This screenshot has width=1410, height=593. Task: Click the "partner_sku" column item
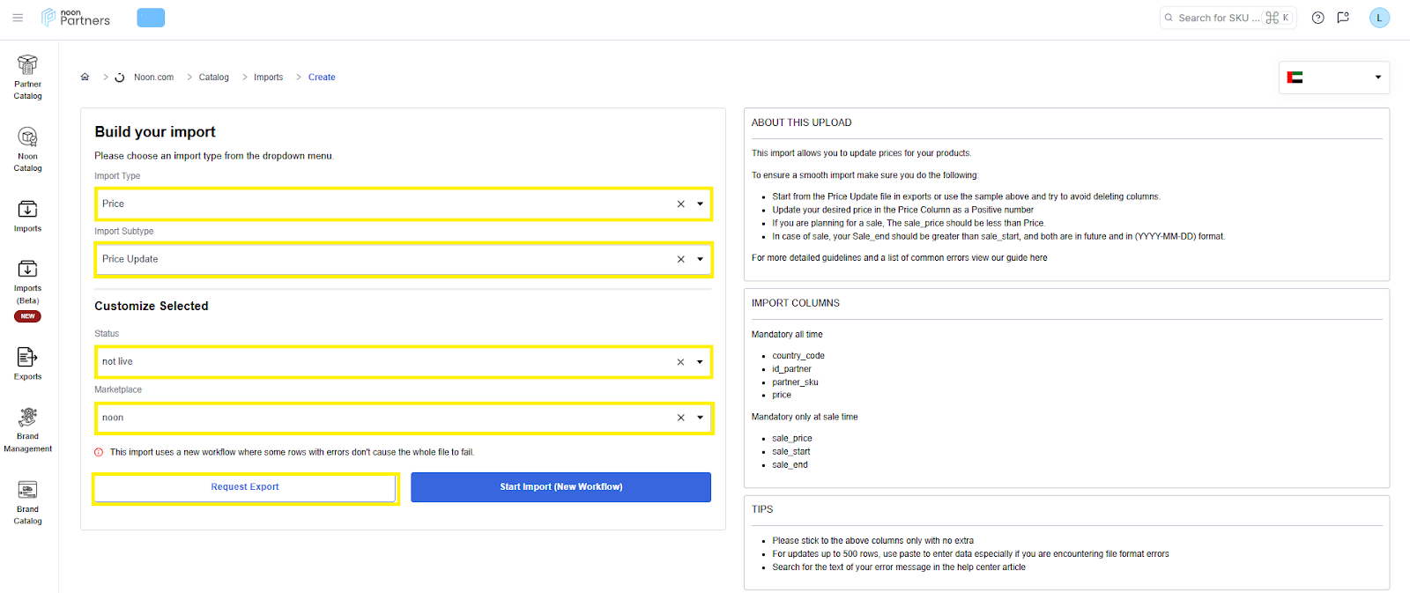[795, 382]
